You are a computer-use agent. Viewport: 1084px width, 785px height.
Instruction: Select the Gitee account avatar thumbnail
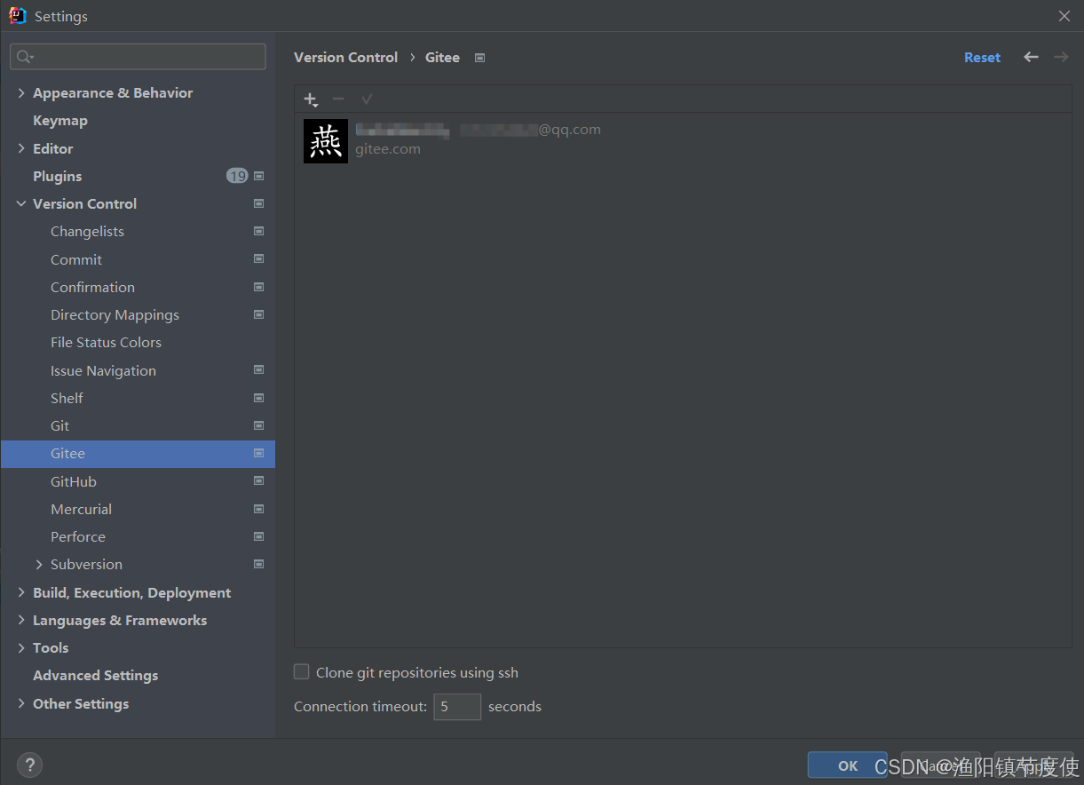click(x=326, y=141)
